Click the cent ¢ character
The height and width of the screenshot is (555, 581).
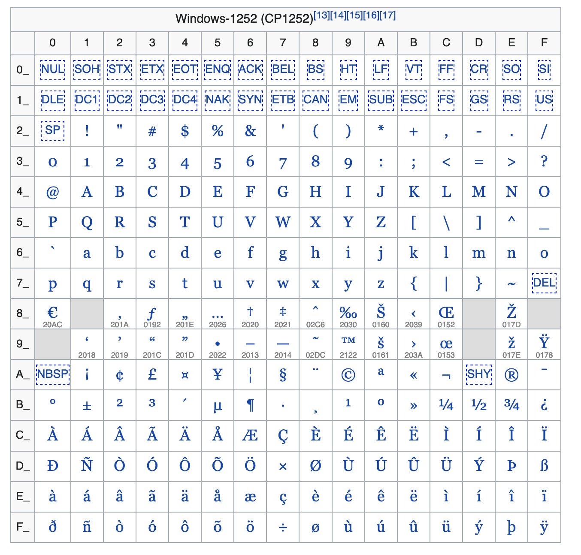[120, 375]
